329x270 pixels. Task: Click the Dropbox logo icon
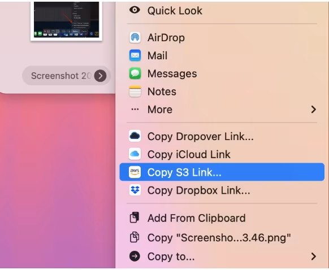coord(135,190)
